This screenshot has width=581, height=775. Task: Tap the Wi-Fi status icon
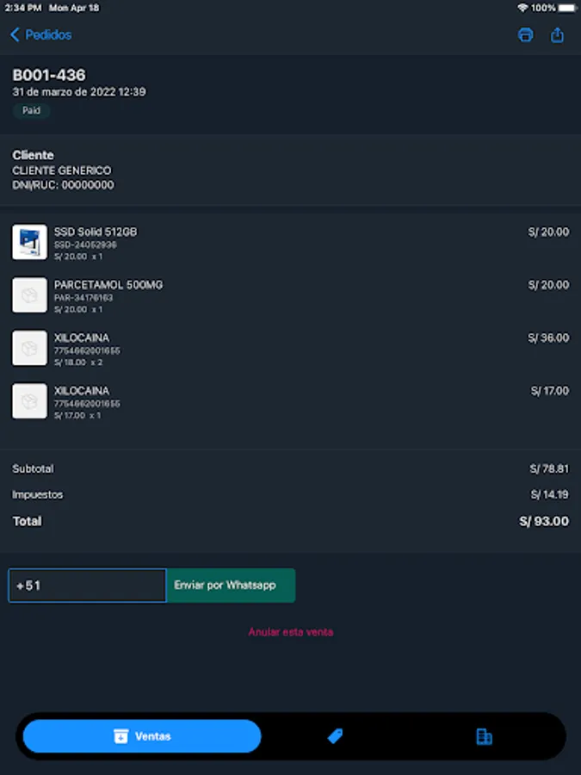tap(522, 8)
